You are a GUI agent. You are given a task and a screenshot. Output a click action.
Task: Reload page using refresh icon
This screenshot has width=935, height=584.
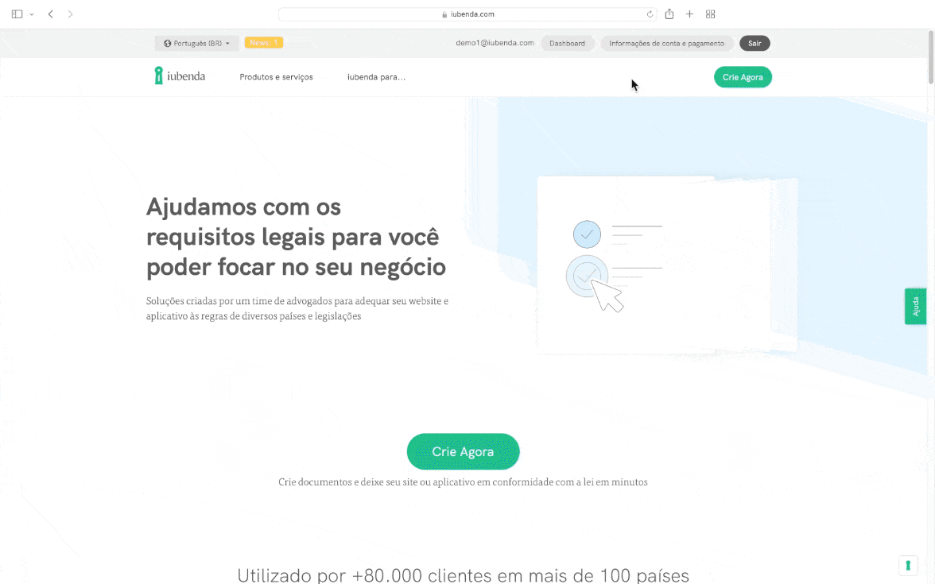point(650,14)
